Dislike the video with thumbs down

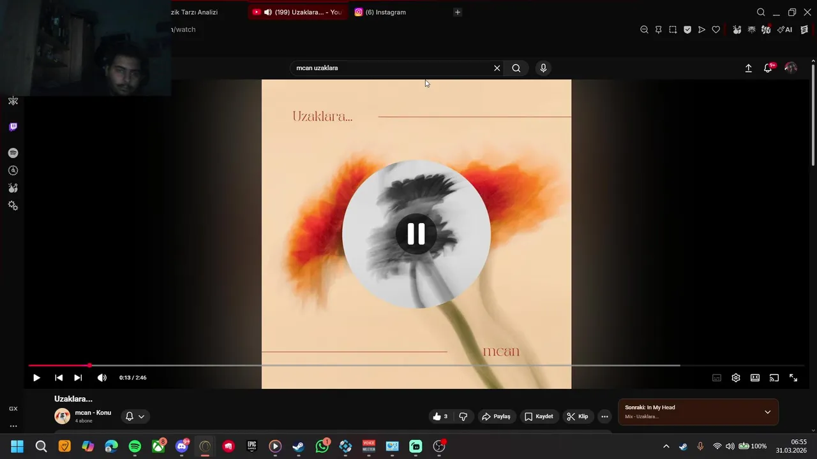coord(463,416)
